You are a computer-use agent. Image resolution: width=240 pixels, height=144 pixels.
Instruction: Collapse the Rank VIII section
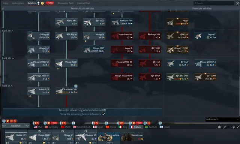pos(8,58)
